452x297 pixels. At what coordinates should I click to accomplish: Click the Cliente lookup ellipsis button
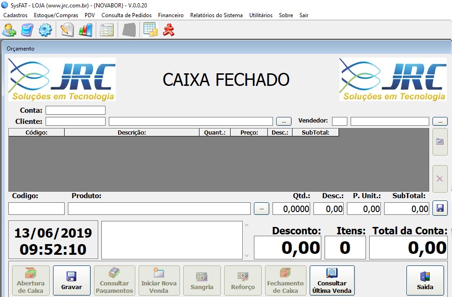point(284,122)
